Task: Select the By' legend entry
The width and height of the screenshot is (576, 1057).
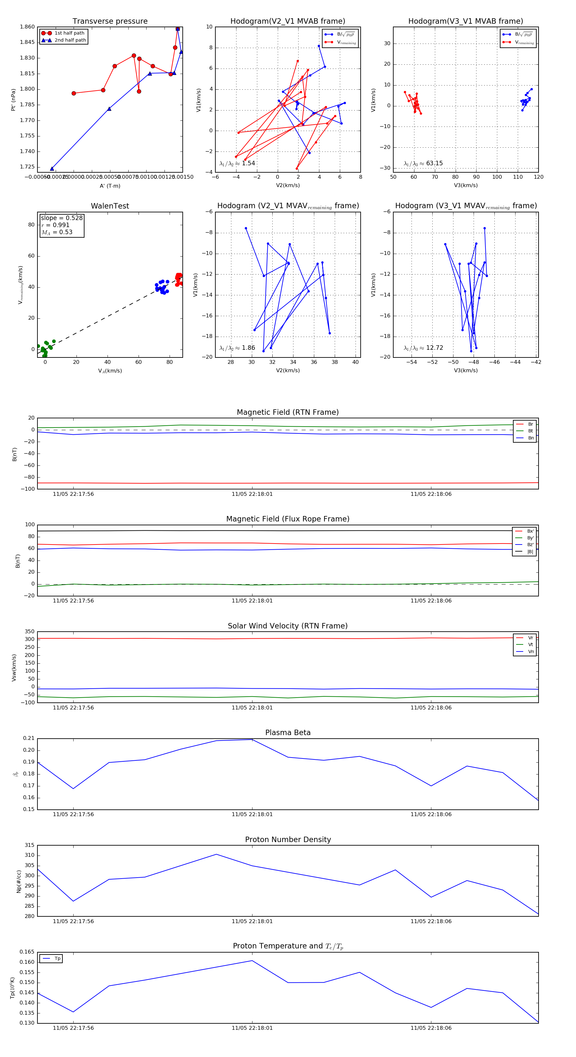Action: 524,538
